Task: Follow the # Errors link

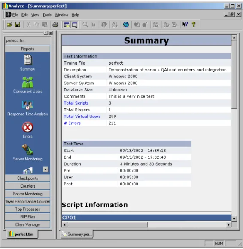Action: (x=72, y=123)
